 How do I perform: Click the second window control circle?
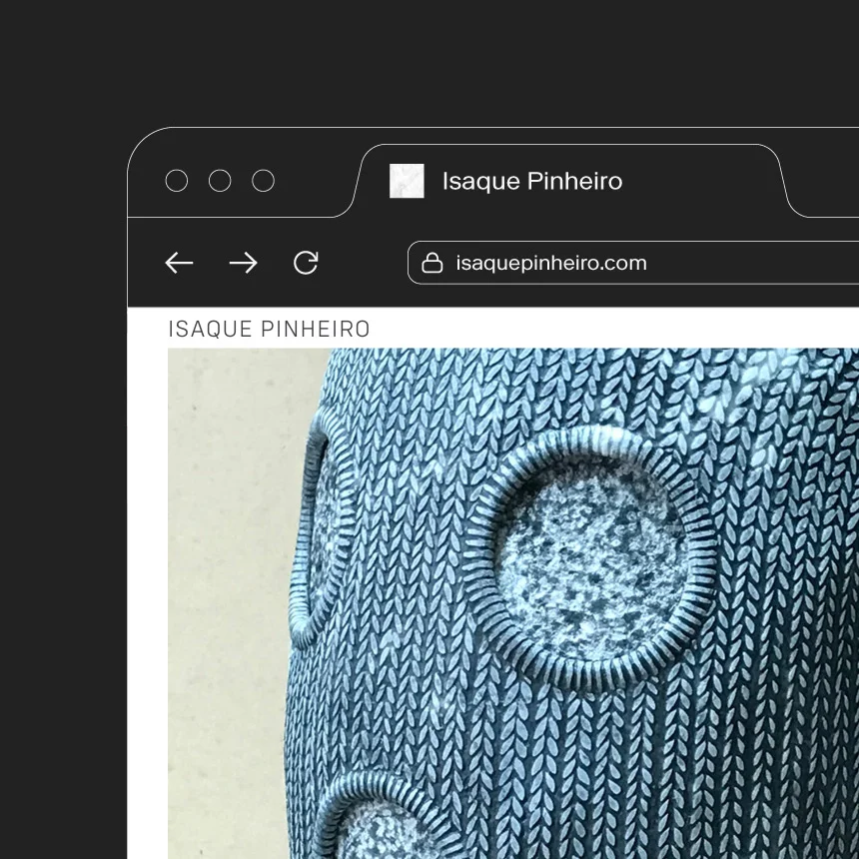tap(220, 181)
